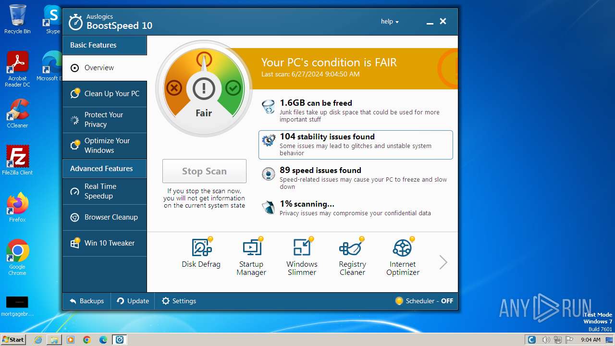Open Protect Your Privacy section

(105, 120)
